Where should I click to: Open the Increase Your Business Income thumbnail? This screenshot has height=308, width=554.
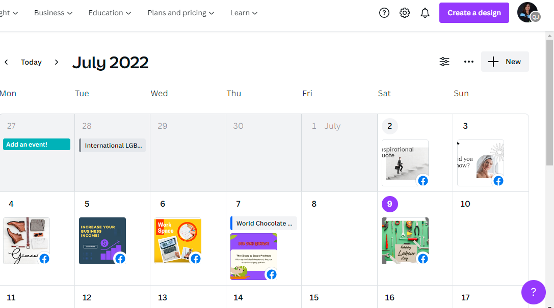102,241
